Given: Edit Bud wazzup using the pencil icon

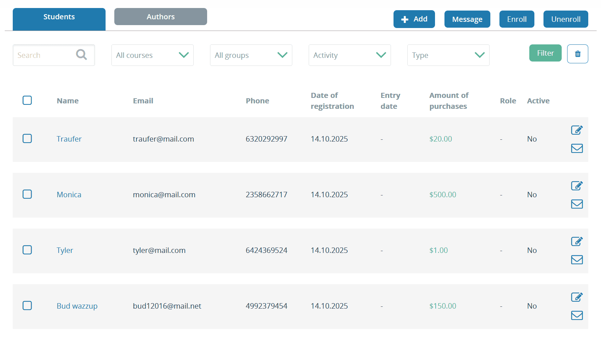Looking at the screenshot, I should (577, 297).
